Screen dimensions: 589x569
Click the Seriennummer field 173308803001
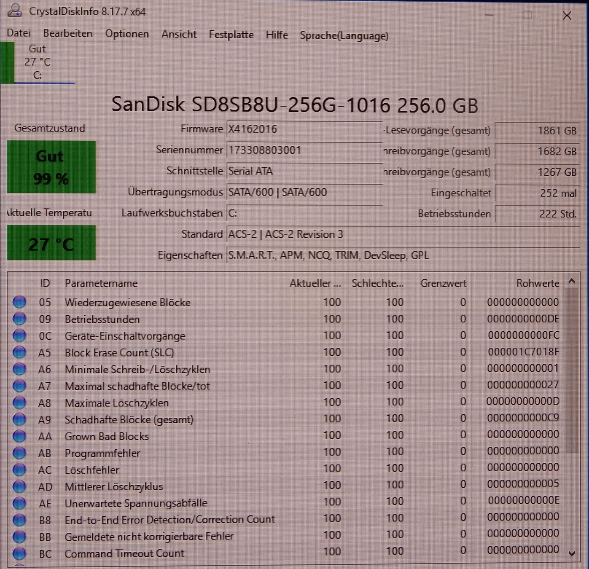tap(304, 150)
